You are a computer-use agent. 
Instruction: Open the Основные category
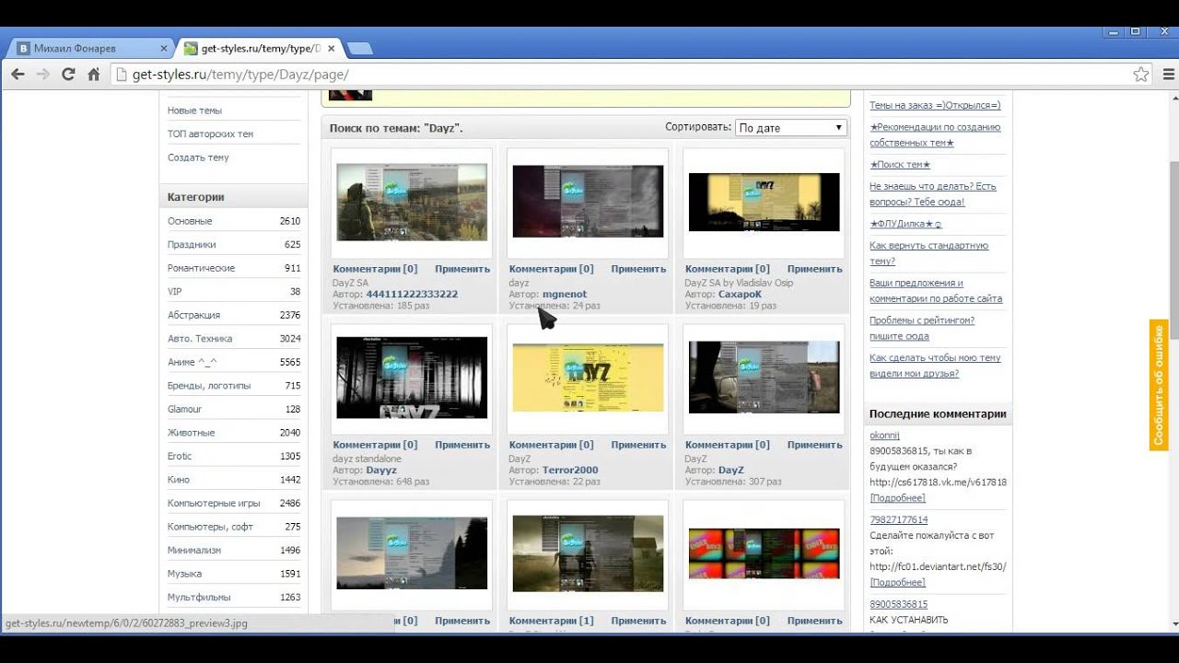(190, 221)
